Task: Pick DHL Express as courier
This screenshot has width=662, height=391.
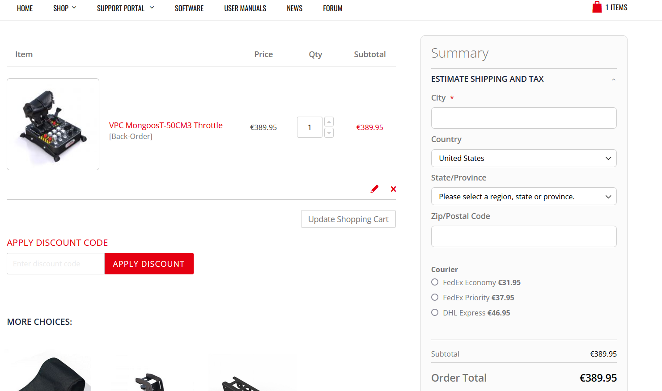Action: (435, 312)
